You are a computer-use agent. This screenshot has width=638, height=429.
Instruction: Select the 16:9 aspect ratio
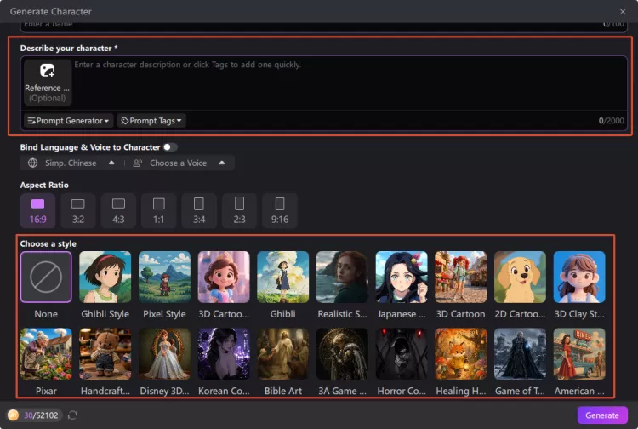click(x=37, y=211)
